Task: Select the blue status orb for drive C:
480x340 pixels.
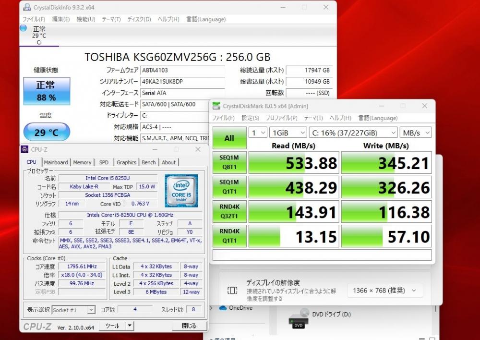Action: pyautogui.click(x=23, y=28)
